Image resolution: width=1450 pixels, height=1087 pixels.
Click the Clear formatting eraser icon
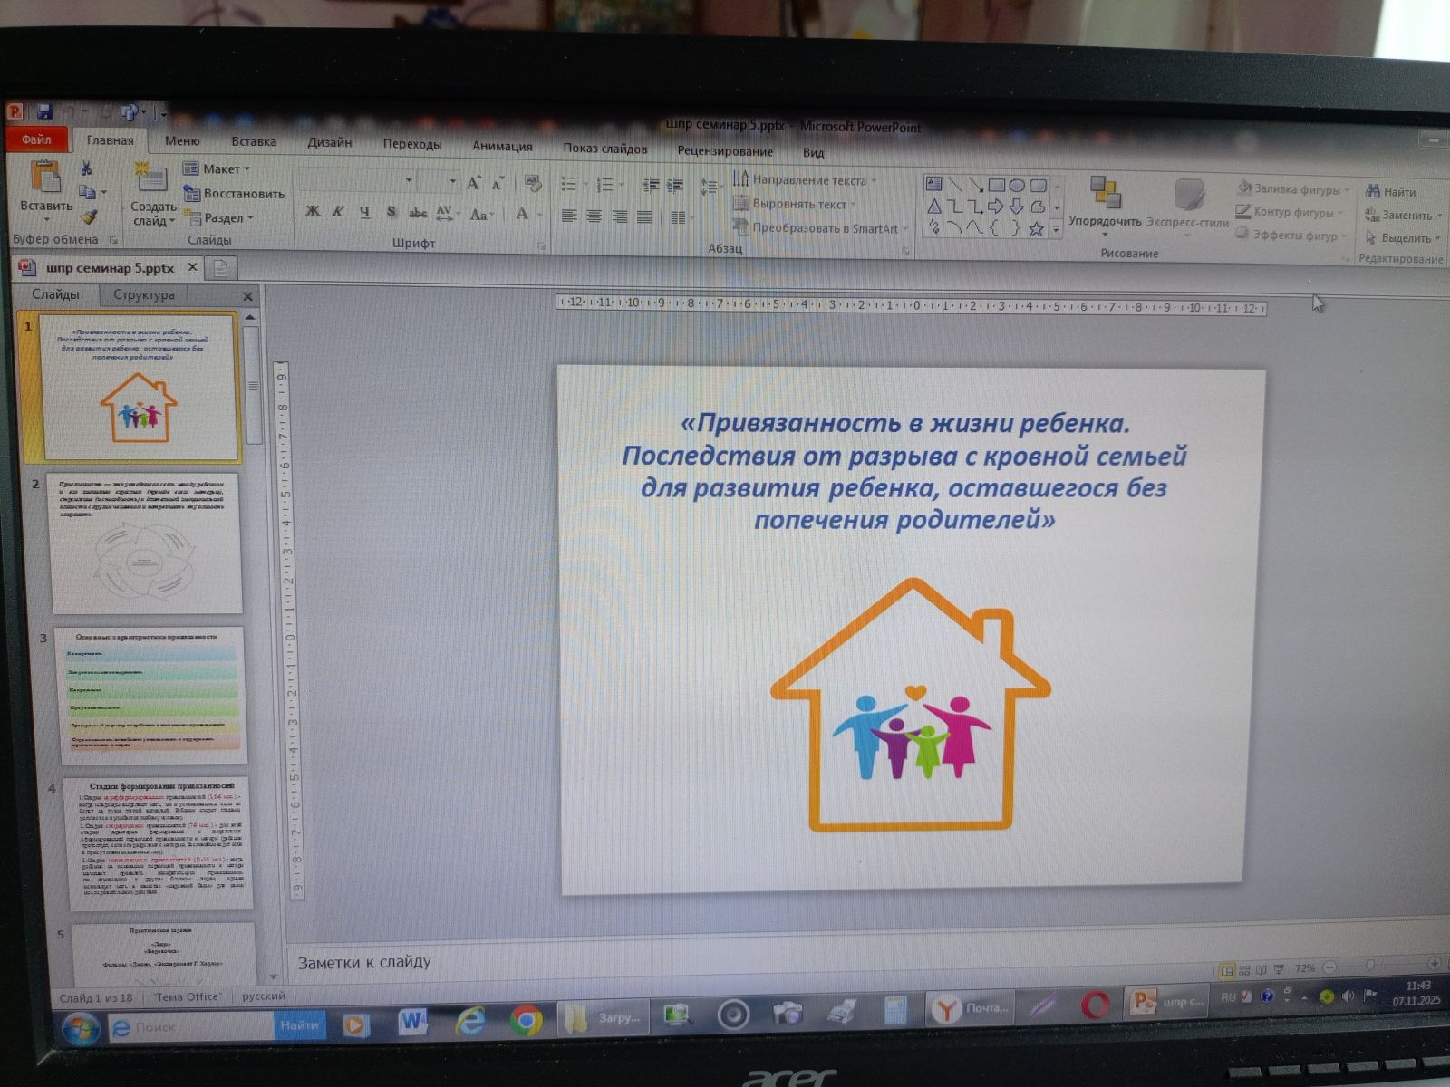533,184
